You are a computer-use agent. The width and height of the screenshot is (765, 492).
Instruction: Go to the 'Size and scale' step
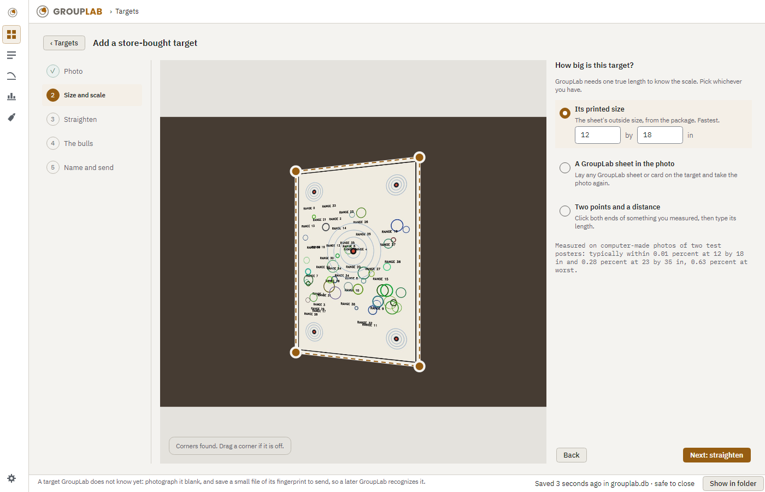tap(92, 95)
